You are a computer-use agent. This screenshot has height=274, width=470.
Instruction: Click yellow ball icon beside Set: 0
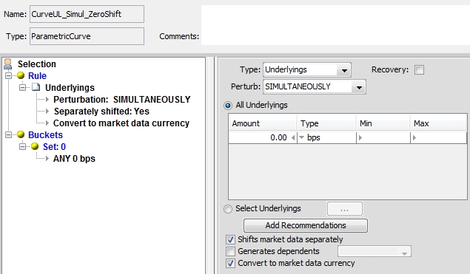pyautogui.click(x=35, y=146)
